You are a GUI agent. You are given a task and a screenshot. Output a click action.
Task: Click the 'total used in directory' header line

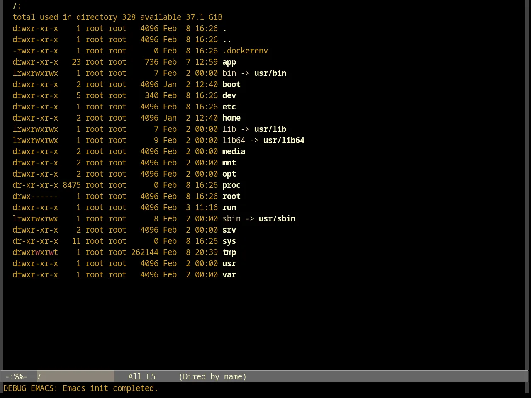point(117,17)
